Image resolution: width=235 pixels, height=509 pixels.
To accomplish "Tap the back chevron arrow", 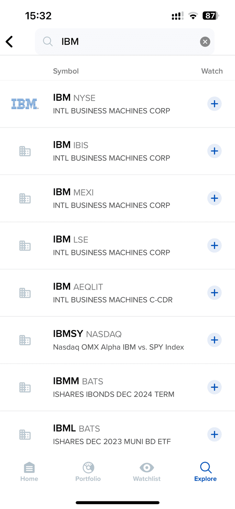I will pyautogui.click(x=9, y=42).
